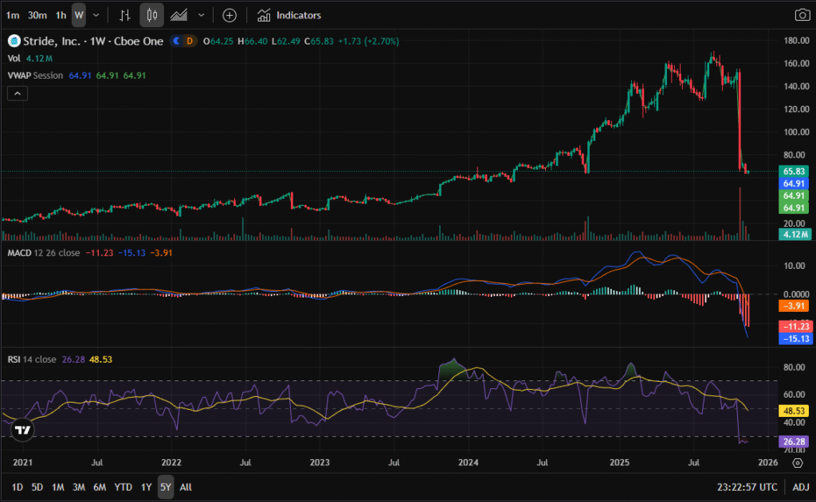Viewport: 816px width, 502px height.
Task: Click the Stride, Inc. symbol logo
Action: (13, 40)
